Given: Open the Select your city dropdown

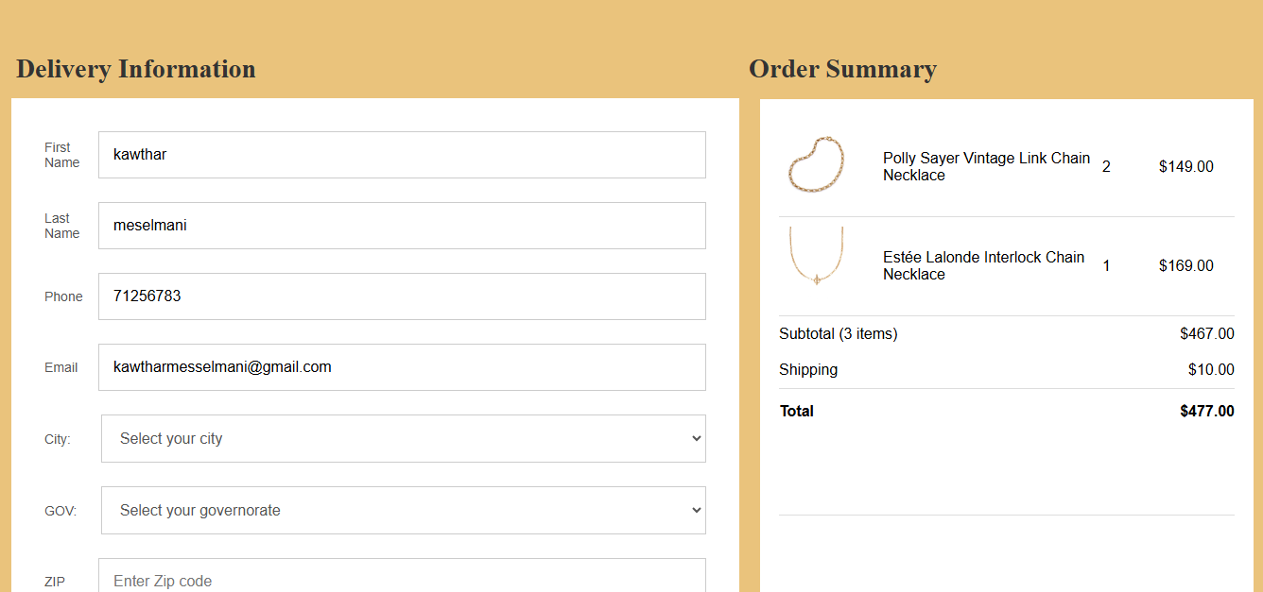Looking at the screenshot, I should [x=403, y=439].
